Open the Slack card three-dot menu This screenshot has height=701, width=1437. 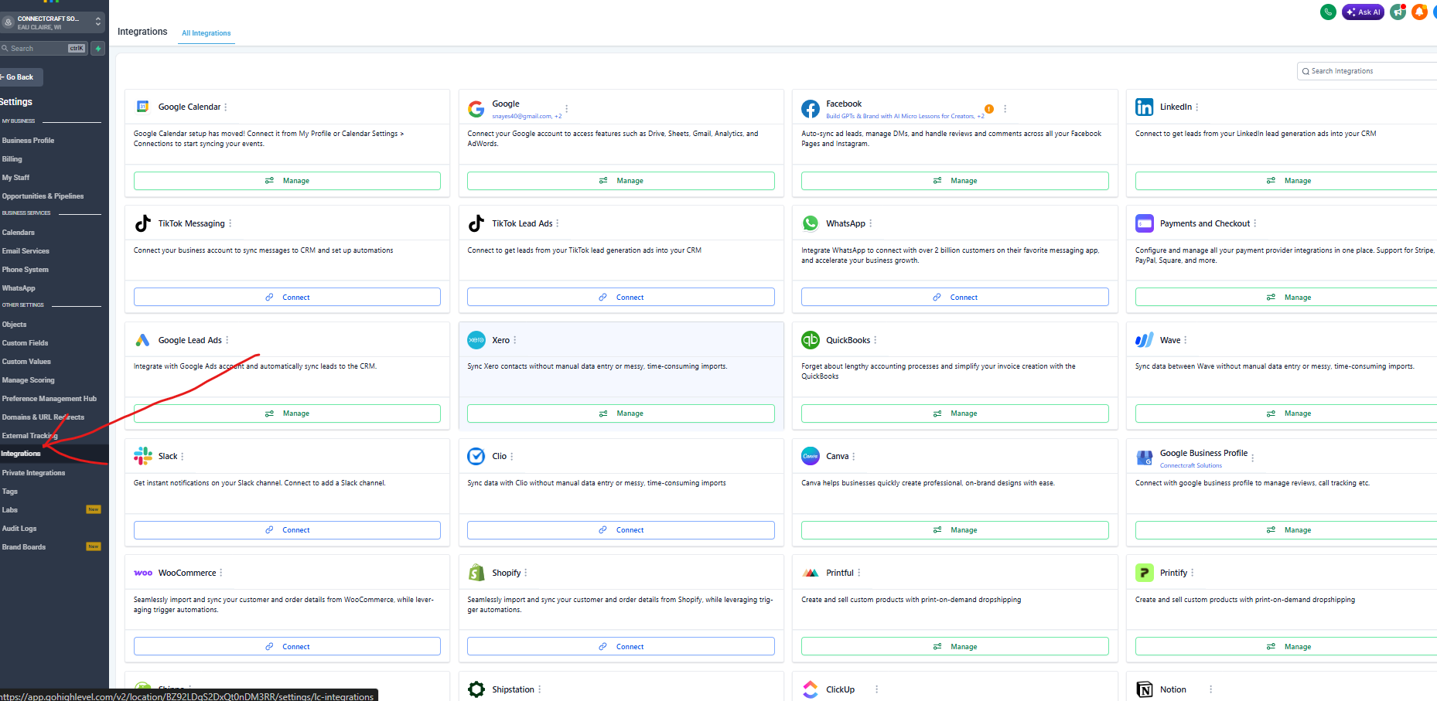point(183,456)
